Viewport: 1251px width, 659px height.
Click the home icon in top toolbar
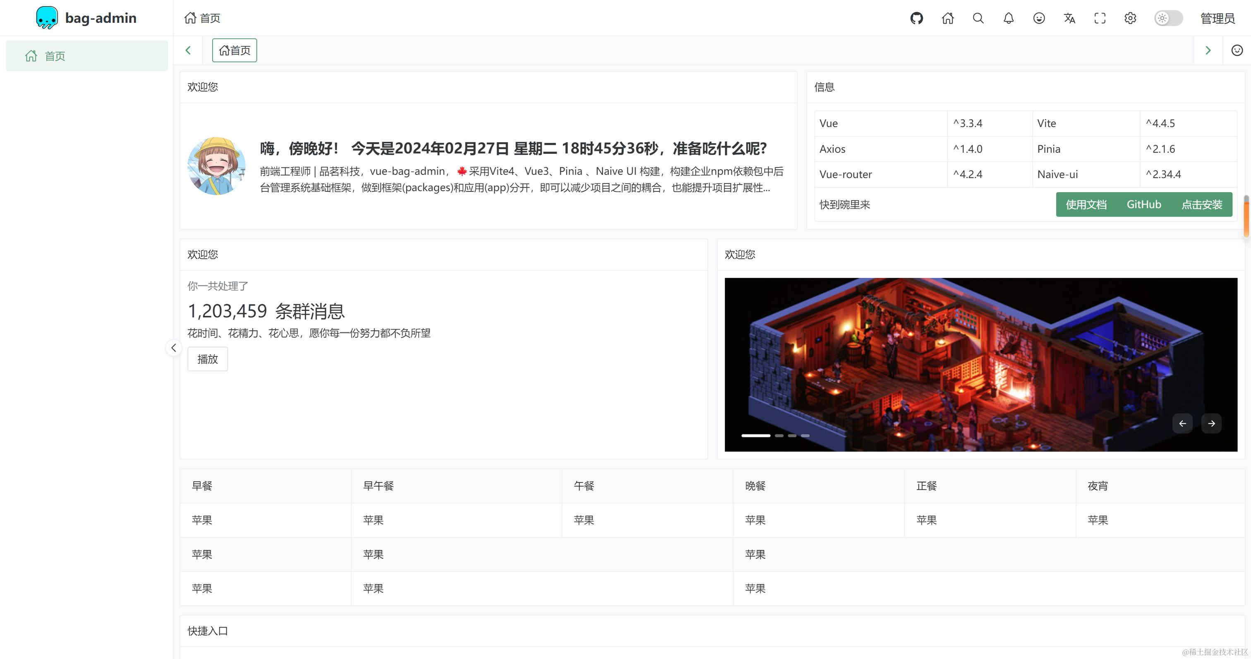click(947, 18)
